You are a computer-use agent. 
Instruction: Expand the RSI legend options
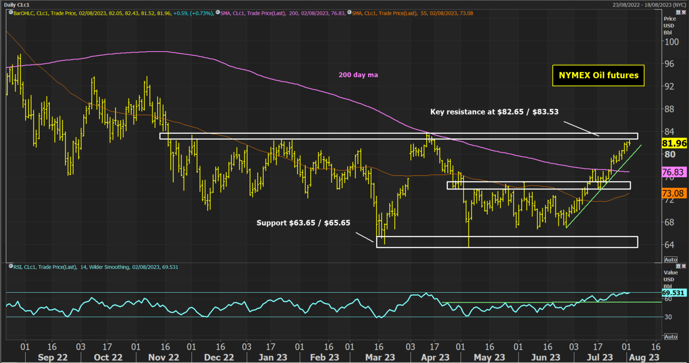(x=11, y=267)
